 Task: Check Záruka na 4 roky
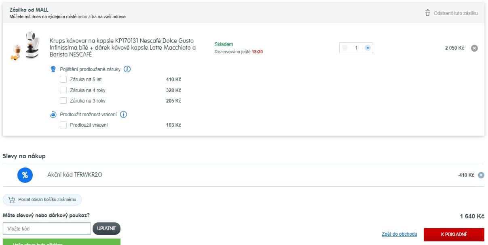pyautogui.click(x=63, y=90)
